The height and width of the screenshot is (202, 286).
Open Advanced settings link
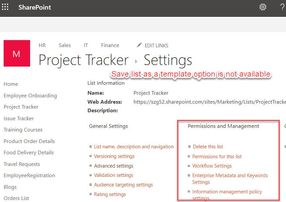click(113, 166)
